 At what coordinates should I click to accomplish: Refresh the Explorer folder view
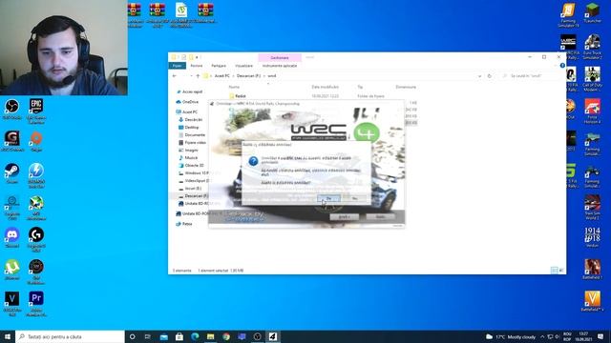490,76
